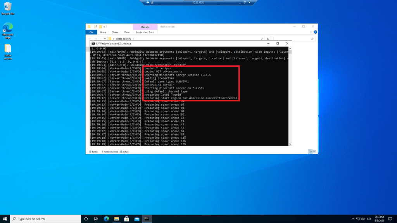Screen dimensions: 397x223
Task: Open Customize Quick Access Toolbar dropdown
Action: tap(104, 27)
